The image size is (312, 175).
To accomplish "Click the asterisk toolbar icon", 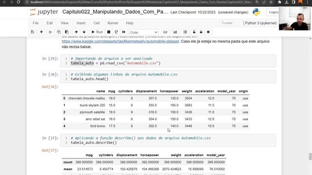I will (x=208, y=32).
